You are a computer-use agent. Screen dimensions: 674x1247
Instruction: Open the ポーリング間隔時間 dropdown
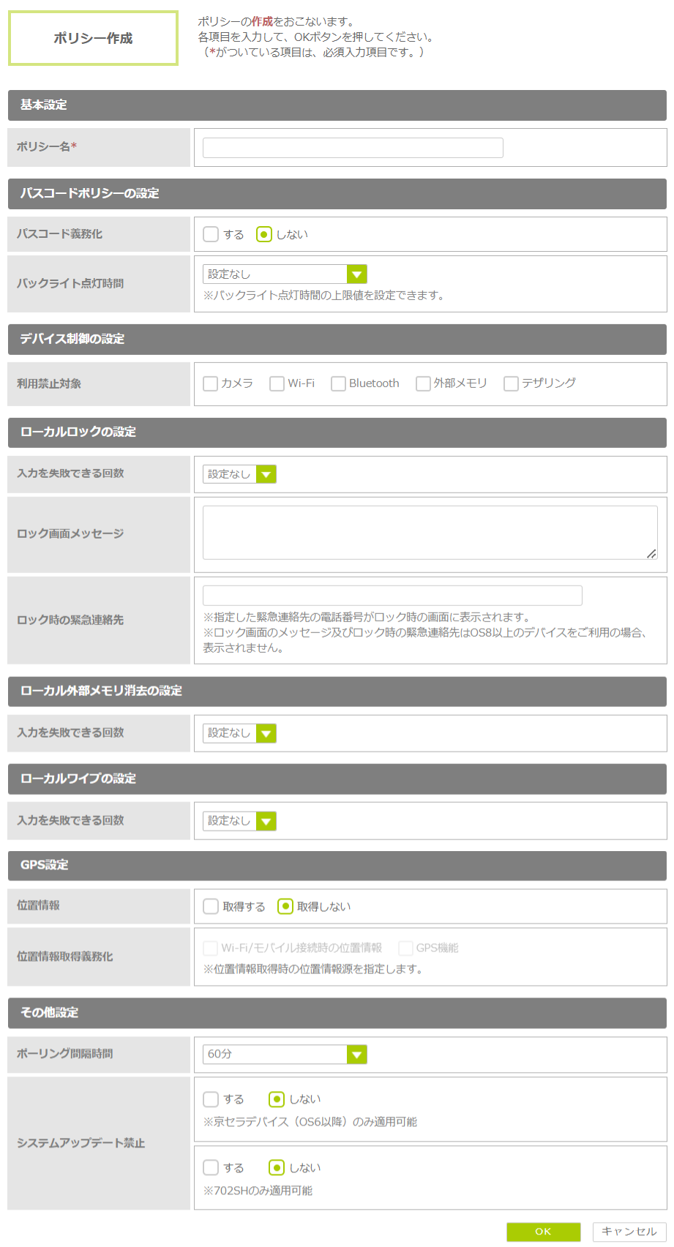click(285, 1055)
